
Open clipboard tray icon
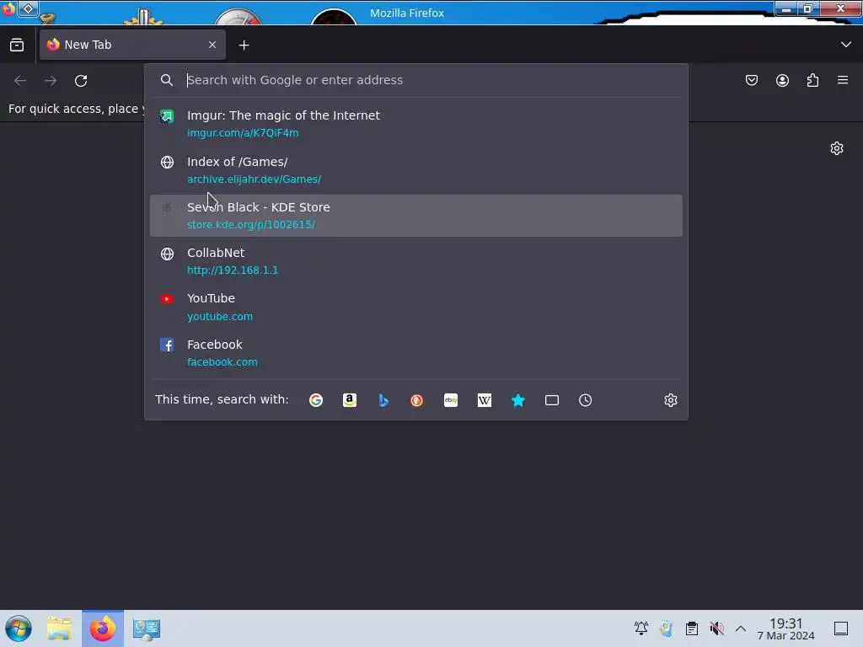pos(692,628)
